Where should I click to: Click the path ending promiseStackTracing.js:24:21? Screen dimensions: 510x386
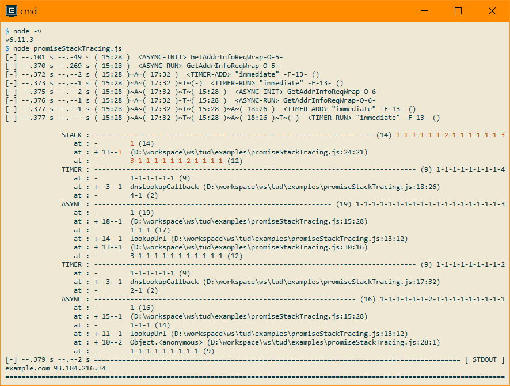pyautogui.click(x=249, y=152)
